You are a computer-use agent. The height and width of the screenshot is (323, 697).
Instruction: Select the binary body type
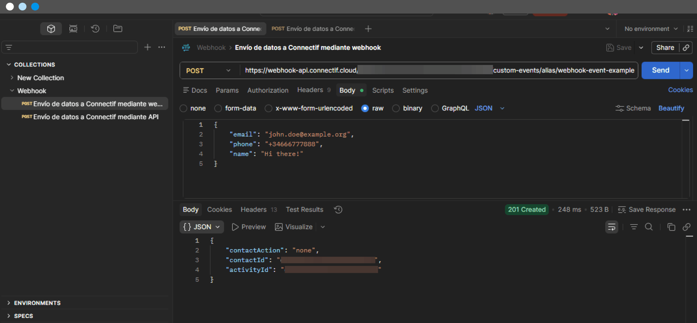[x=407, y=108]
